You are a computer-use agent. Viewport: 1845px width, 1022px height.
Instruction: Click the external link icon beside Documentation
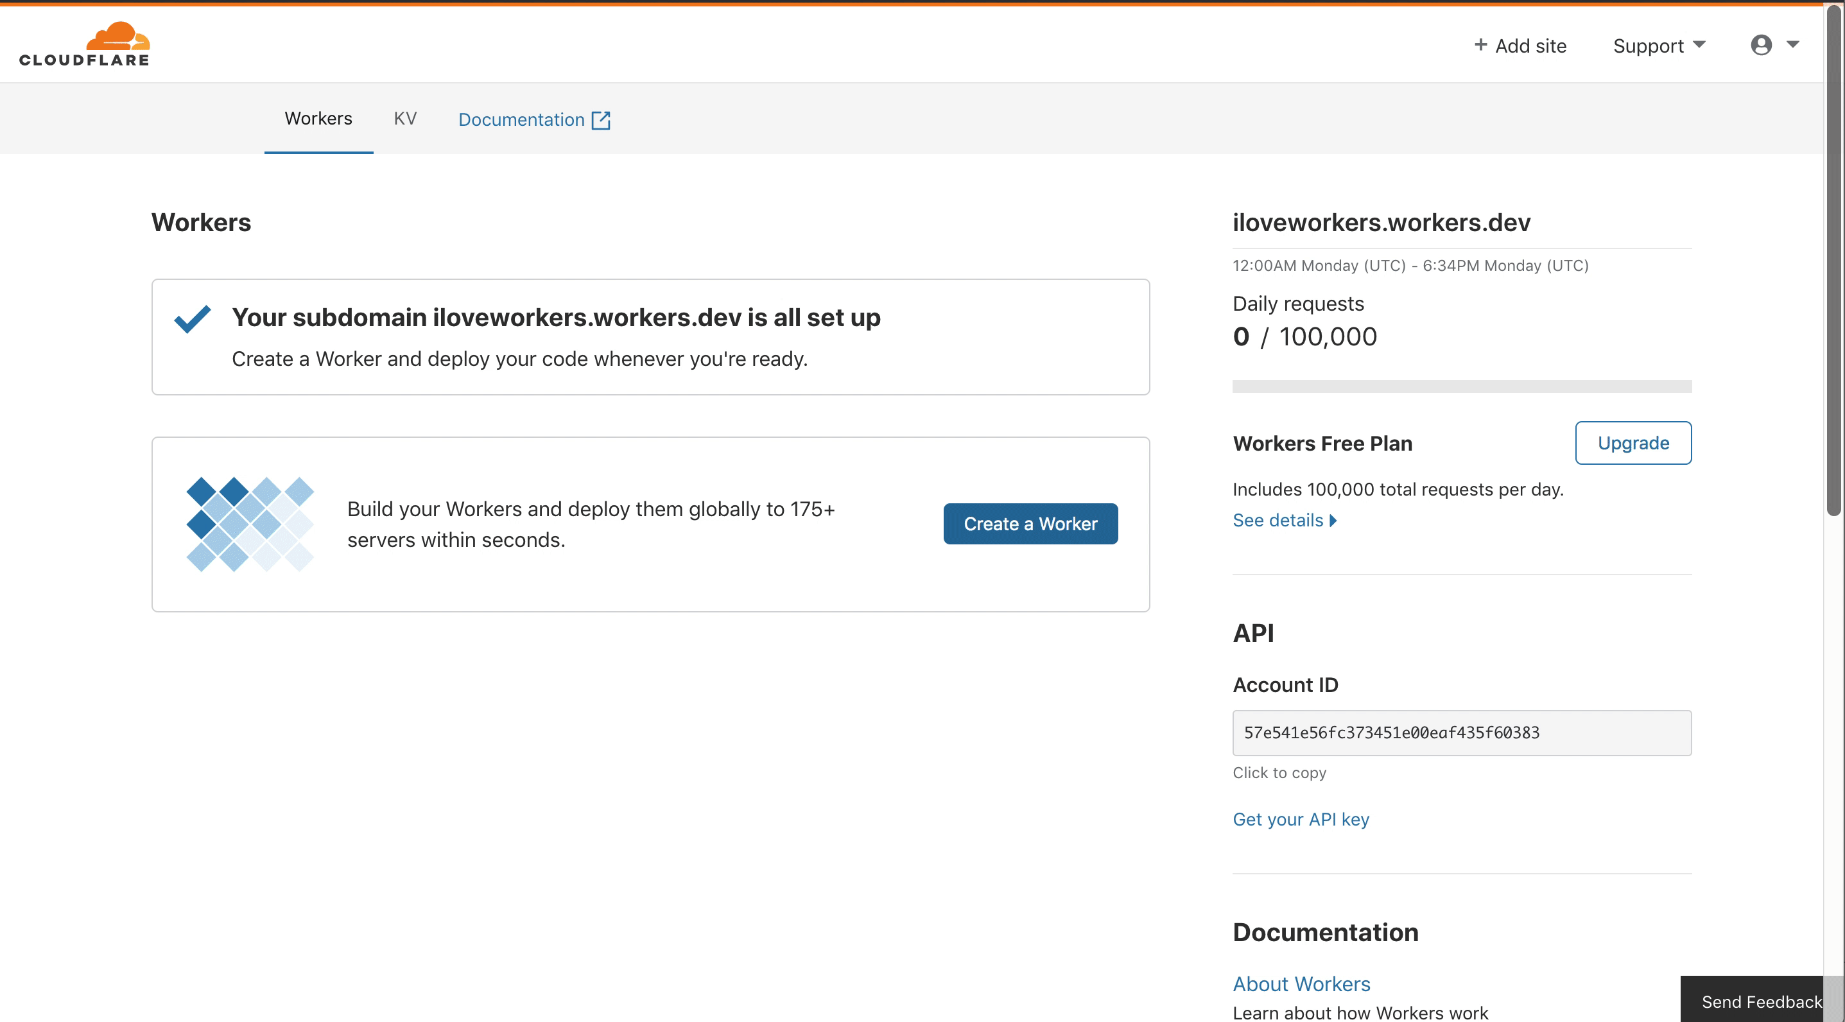601,119
